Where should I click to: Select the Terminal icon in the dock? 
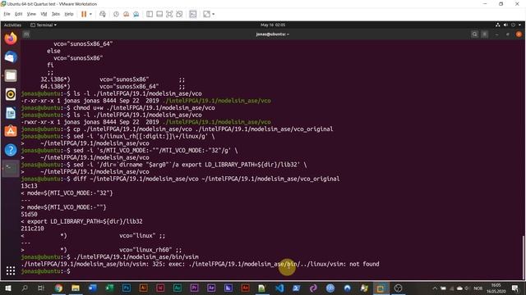(x=11, y=168)
